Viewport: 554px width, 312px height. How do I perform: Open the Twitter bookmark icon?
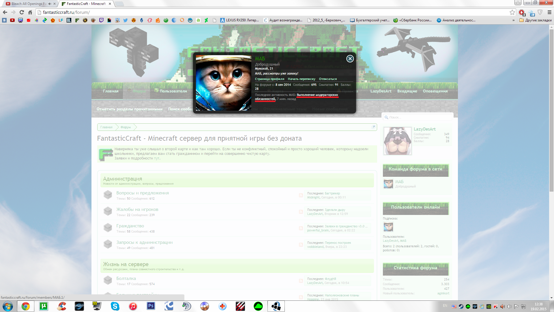pos(126,20)
